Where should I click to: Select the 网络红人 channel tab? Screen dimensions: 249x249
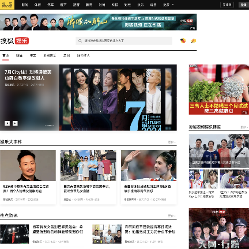83,55
